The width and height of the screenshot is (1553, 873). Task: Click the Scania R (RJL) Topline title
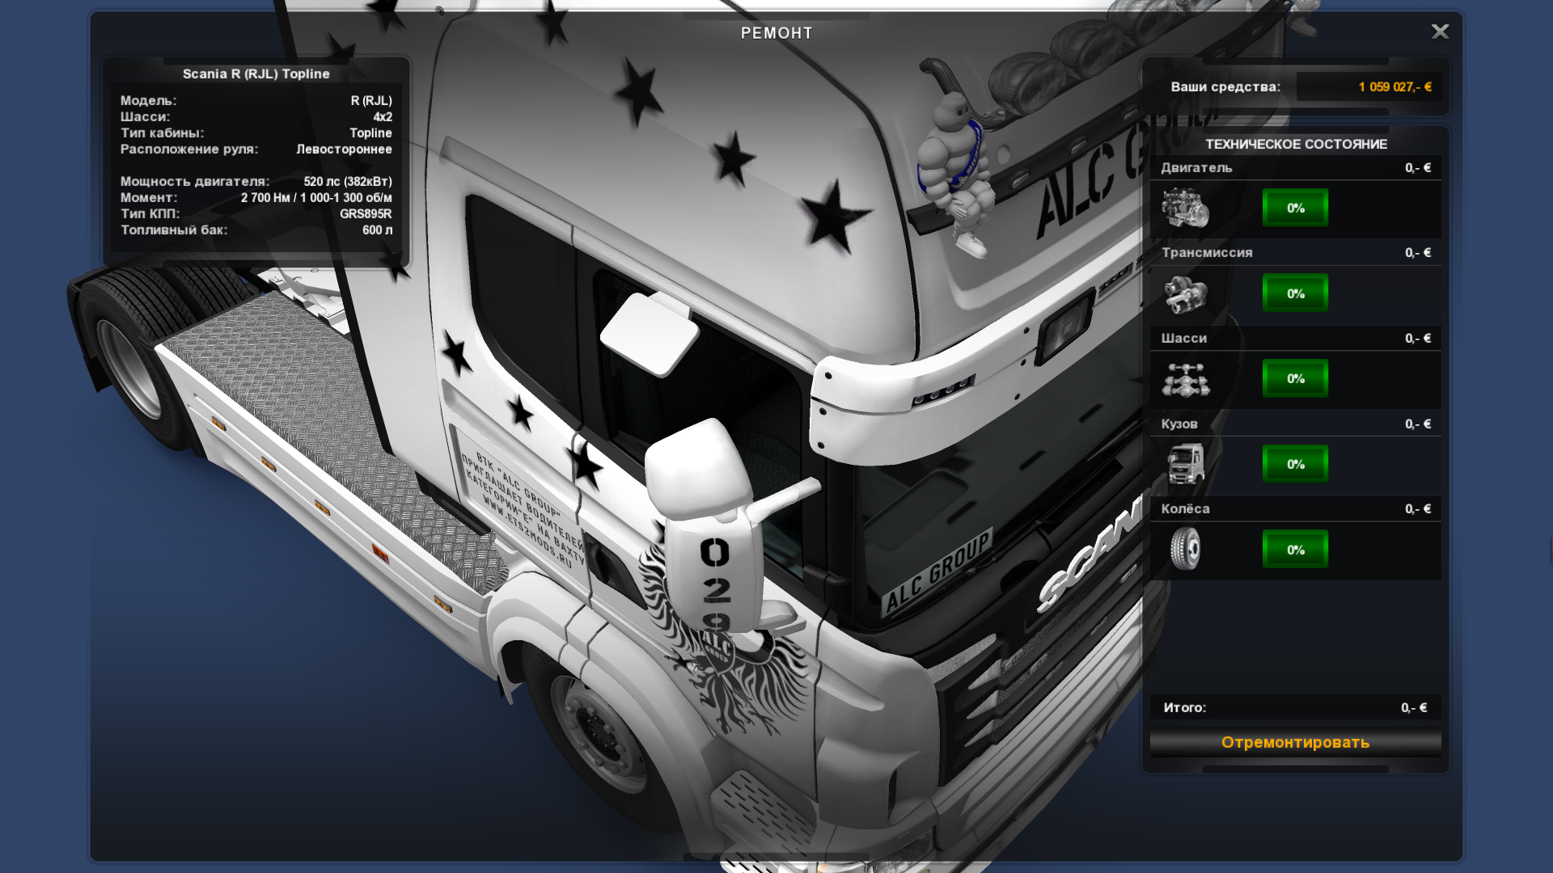[256, 74]
